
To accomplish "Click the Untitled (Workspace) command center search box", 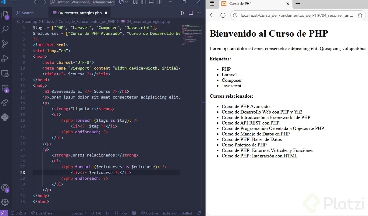I will click(82, 2).
